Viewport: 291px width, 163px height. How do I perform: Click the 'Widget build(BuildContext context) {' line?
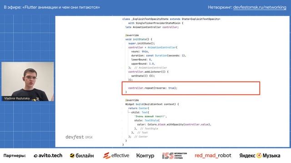tap(152, 104)
